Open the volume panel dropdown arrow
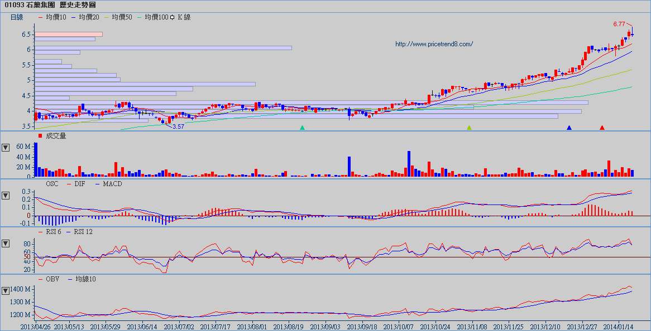The width and height of the screenshot is (651, 331). [x=6, y=148]
